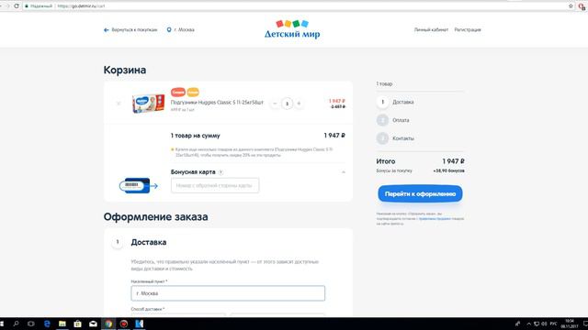
Task: Click the discount hint text under the sum
Action: [x=254, y=152]
